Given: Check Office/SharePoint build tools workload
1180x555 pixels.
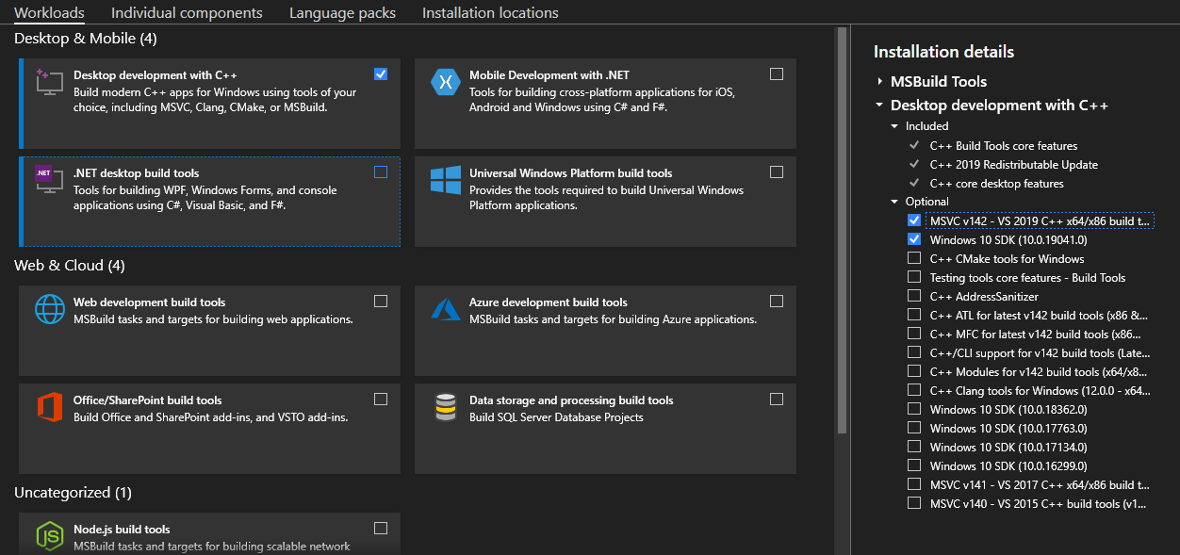Looking at the screenshot, I should (x=381, y=400).
